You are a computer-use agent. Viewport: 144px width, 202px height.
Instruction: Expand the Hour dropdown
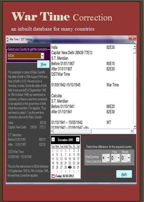119,158
